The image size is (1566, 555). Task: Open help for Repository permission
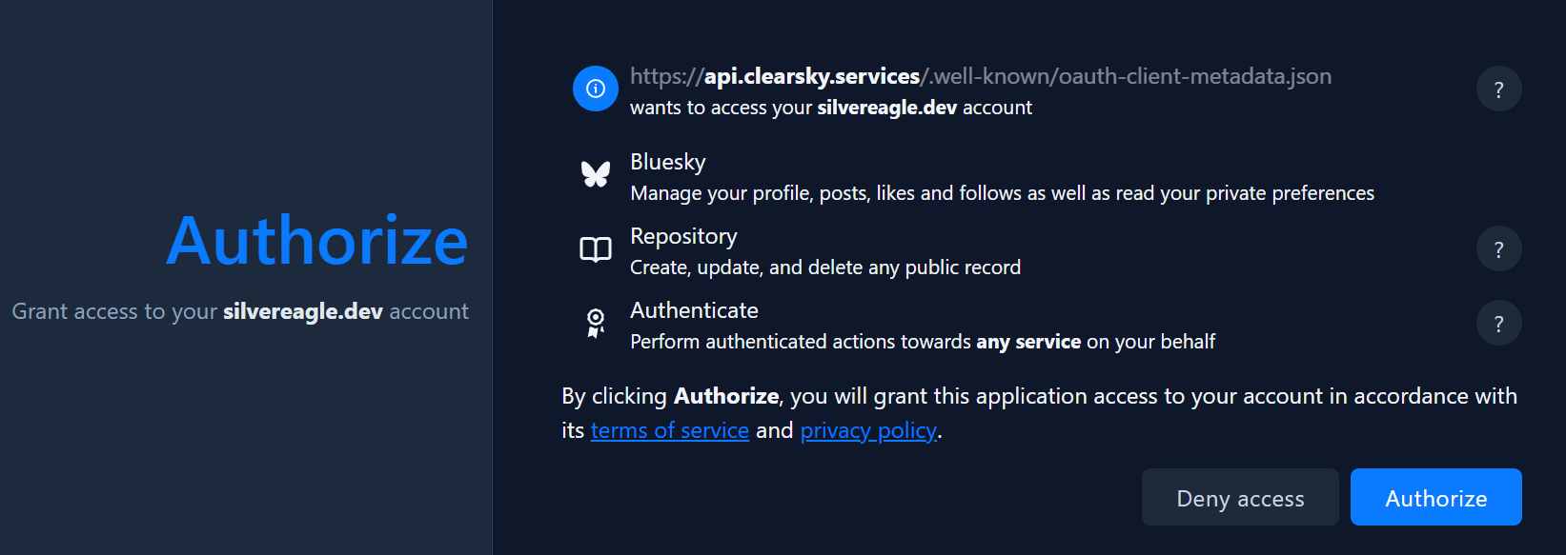point(1498,249)
